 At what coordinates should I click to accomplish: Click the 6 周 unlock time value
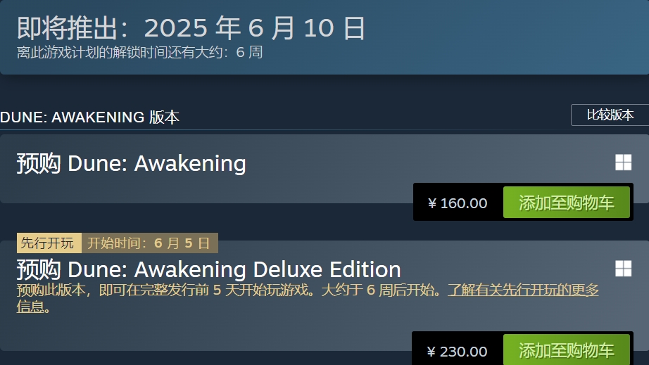249,53
